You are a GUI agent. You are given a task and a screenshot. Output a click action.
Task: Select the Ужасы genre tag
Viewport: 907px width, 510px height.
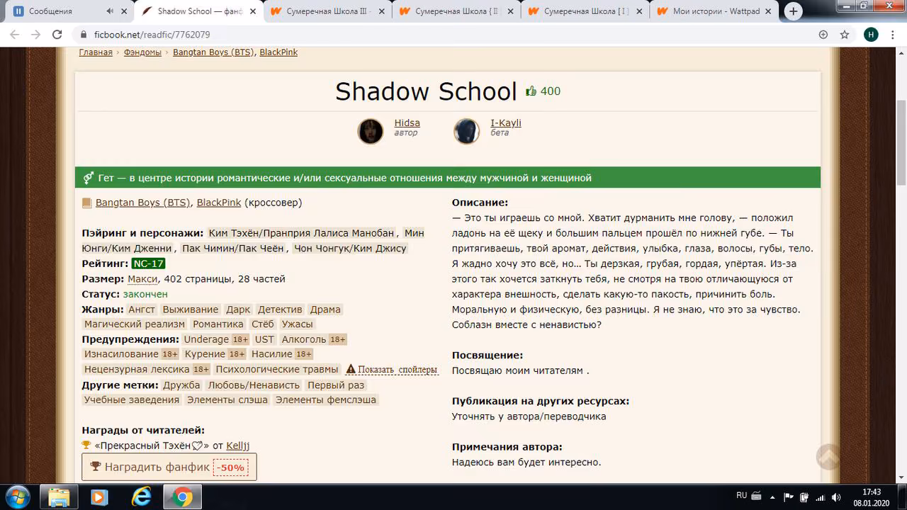pyautogui.click(x=297, y=324)
